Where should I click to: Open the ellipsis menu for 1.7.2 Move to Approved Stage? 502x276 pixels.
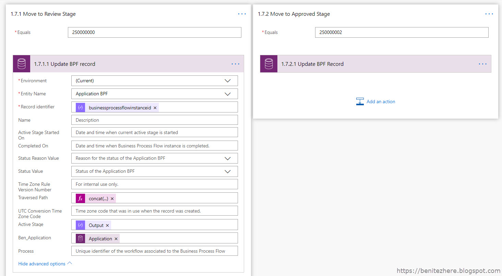pyautogui.click(x=489, y=14)
